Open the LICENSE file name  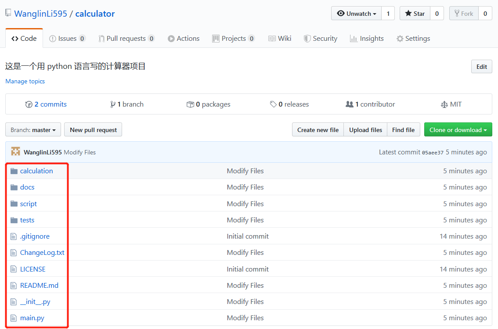pos(32,269)
